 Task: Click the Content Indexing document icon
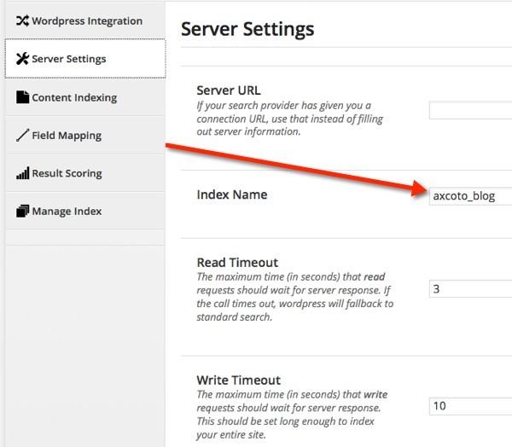coord(22,97)
